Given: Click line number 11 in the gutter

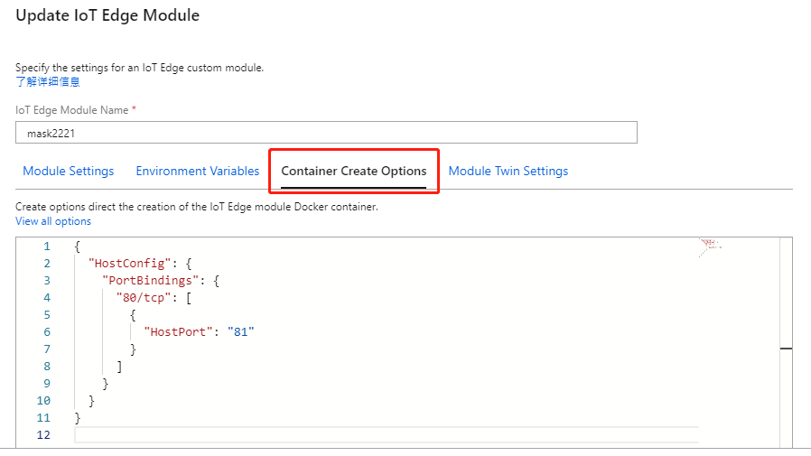Looking at the screenshot, I should [44, 417].
